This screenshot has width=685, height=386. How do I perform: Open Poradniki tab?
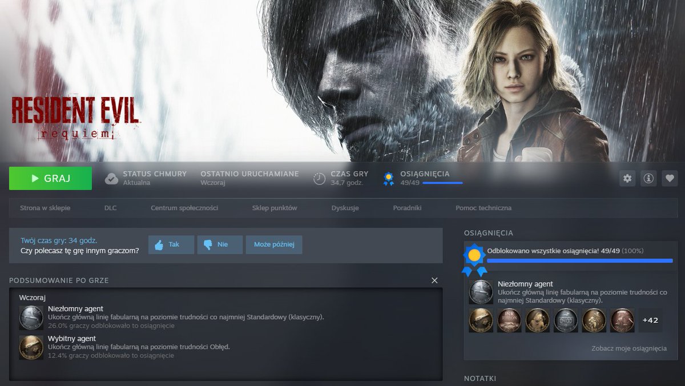(407, 208)
